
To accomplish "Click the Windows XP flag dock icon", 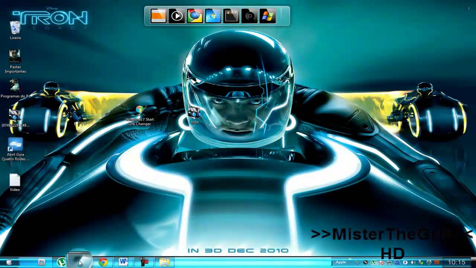I will [268, 16].
